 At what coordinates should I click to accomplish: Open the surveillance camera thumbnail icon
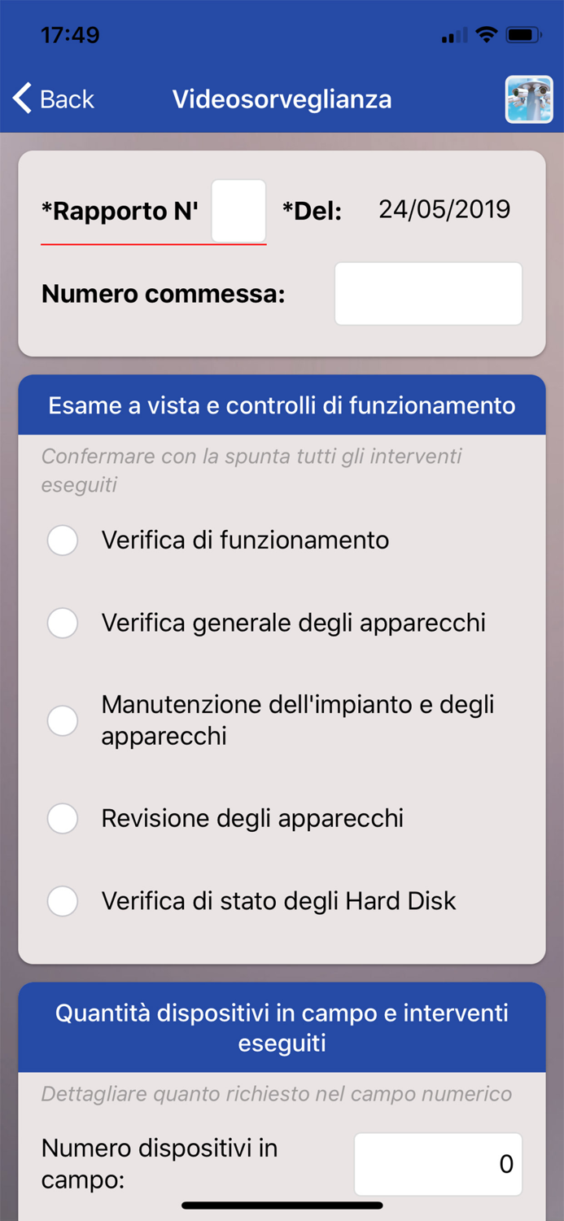pos(528,98)
